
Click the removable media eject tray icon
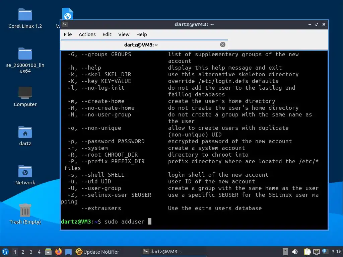click(x=285, y=252)
